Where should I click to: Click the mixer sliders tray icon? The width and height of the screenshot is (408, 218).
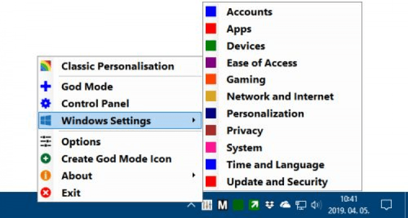tap(207, 205)
